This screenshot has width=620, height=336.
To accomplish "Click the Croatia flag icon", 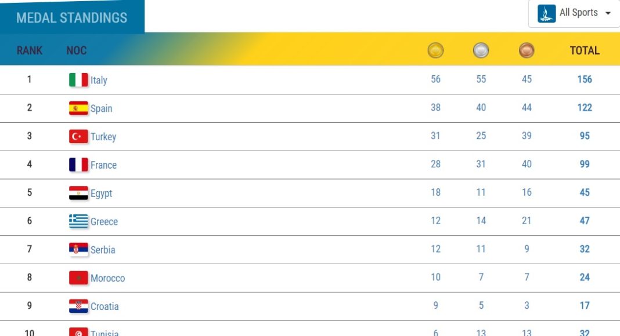I will 78,306.
